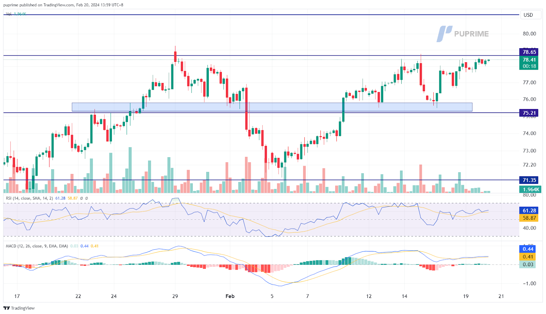Click the 76.00 price scale value
546x314 pixels.
(529, 99)
